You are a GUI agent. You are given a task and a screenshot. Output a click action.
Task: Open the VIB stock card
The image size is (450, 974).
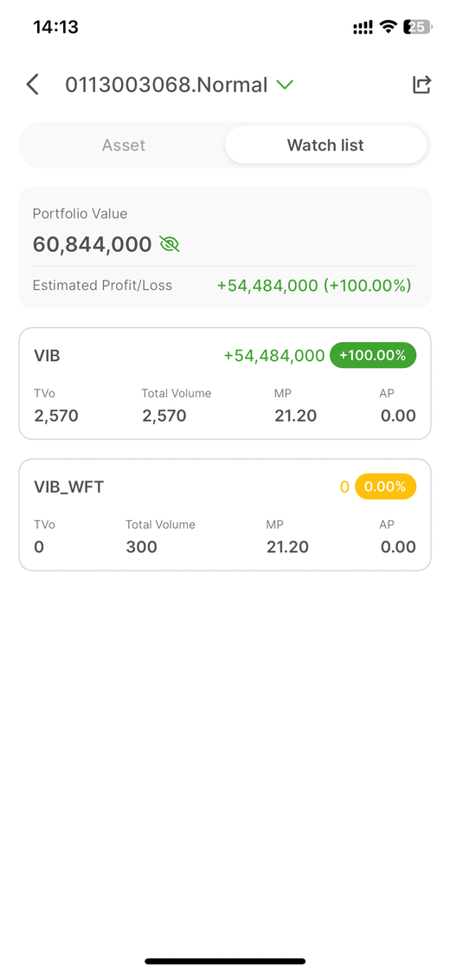225,384
